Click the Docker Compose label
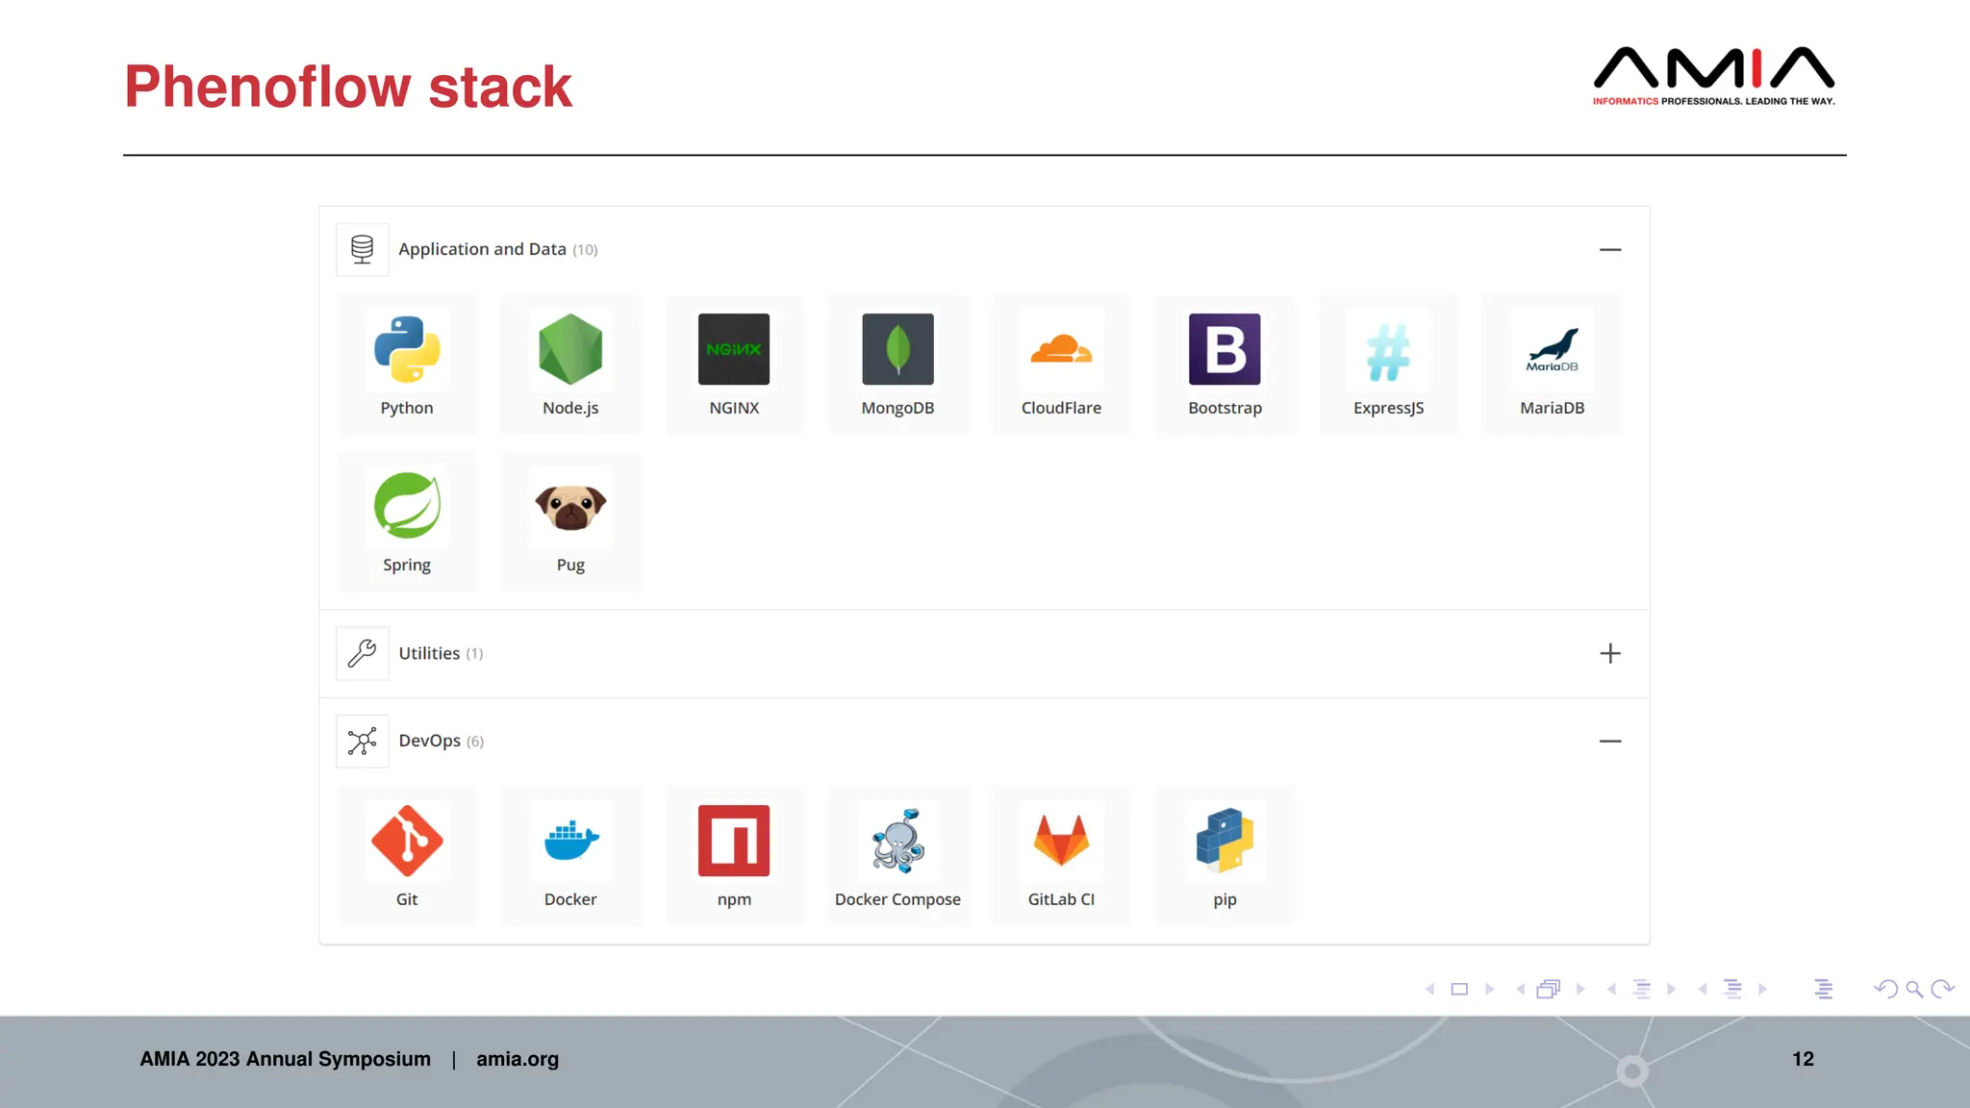The width and height of the screenshot is (1970, 1108). coord(897,899)
